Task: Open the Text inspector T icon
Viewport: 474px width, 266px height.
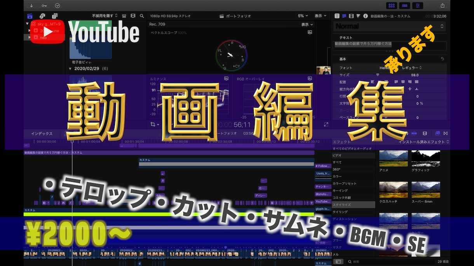Action: click(337, 16)
